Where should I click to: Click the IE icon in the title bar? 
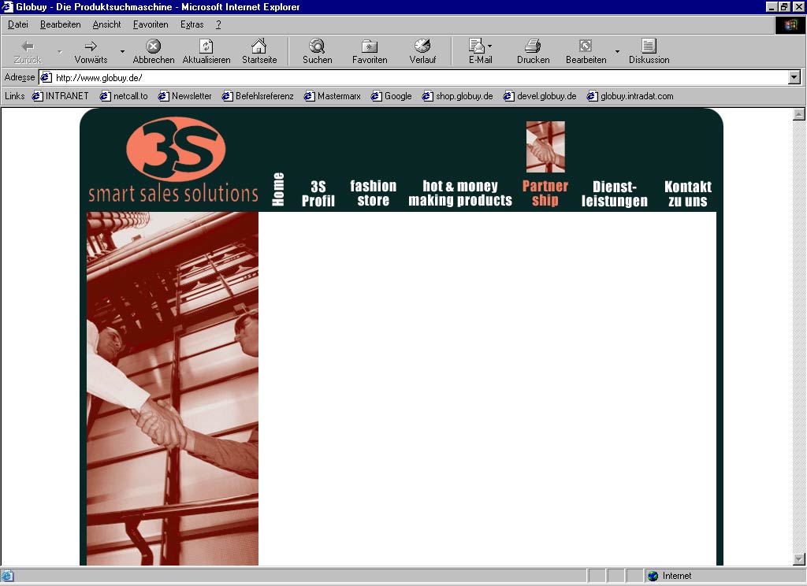(x=7, y=6)
